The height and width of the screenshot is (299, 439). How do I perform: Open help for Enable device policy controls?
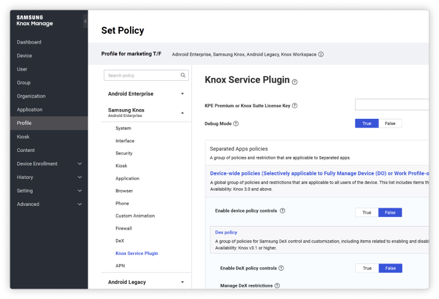point(283,211)
